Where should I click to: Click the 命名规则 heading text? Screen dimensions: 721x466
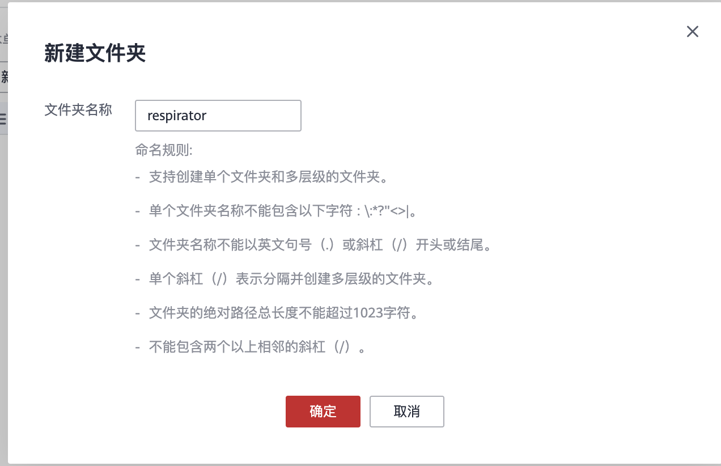(164, 150)
